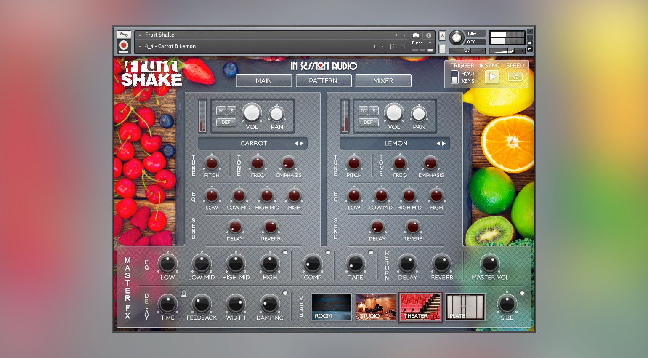Open the CARROT sound name selector
The height and width of the screenshot is (358, 648).
(253, 143)
